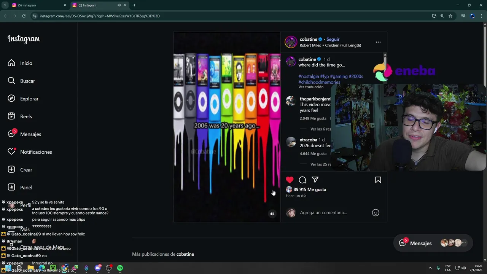487x274 pixels.
Task: Open Explorar from the sidebar
Action: [23, 99]
